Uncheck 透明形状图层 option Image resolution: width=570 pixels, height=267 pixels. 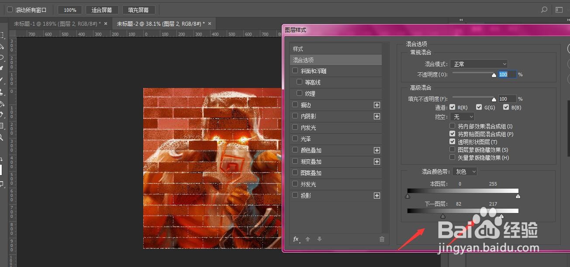(453, 142)
